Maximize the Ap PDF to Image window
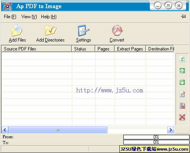The image size is (190, 153). (x=168, y=6)
